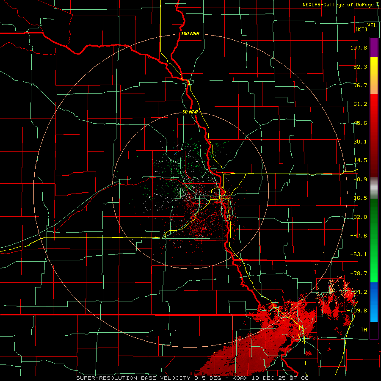
Task: Click the 45.6 legend value
Action: click(x=360, y=123)
